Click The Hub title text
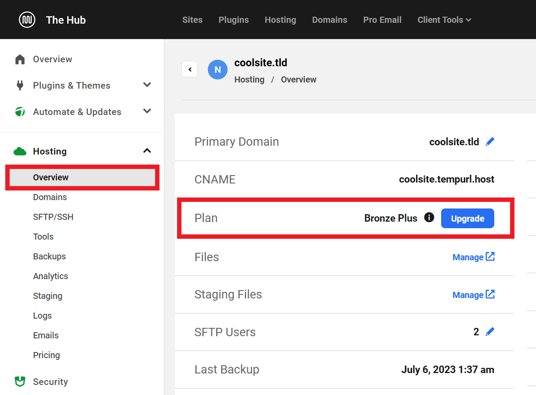This screenshot has width=536, height=395. coord(66,20)
